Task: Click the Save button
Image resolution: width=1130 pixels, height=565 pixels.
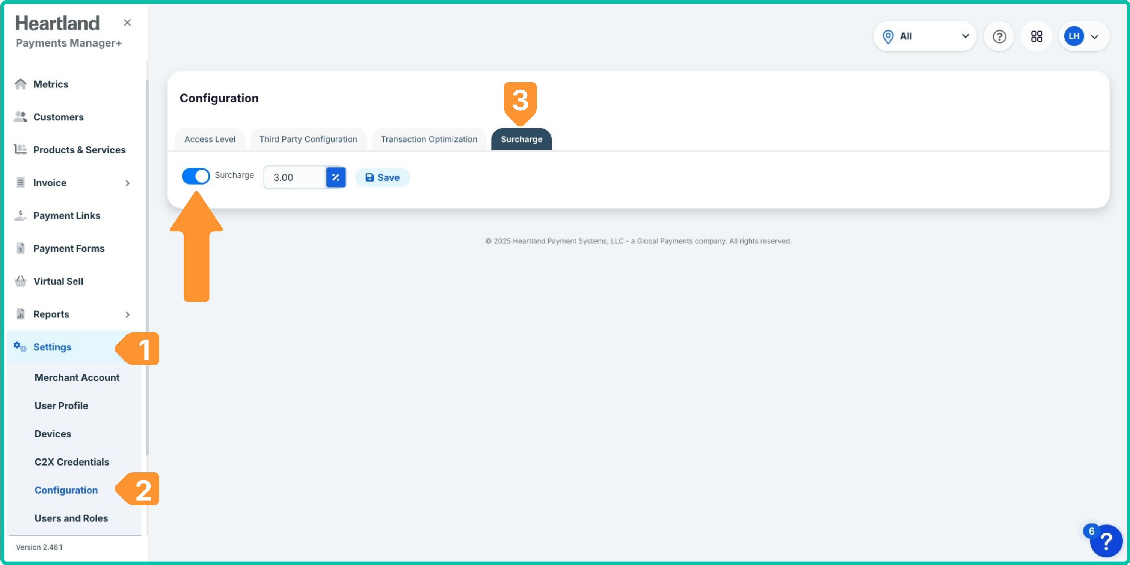Action: (x=382, y=177)
